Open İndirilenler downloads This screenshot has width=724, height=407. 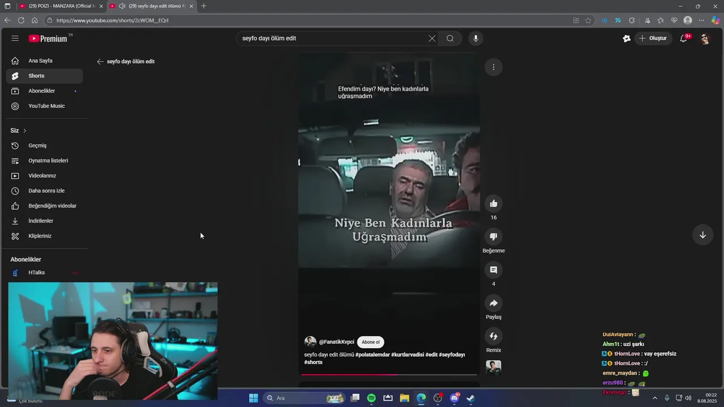(x=45, y=221)
